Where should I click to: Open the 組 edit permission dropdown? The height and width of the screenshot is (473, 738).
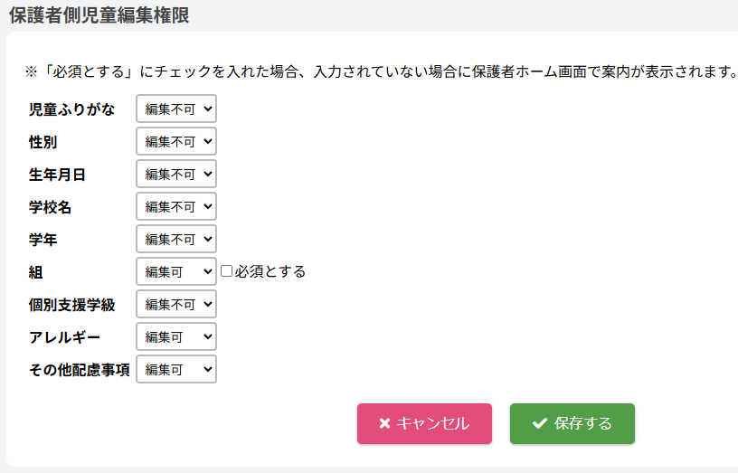point(176,271)
